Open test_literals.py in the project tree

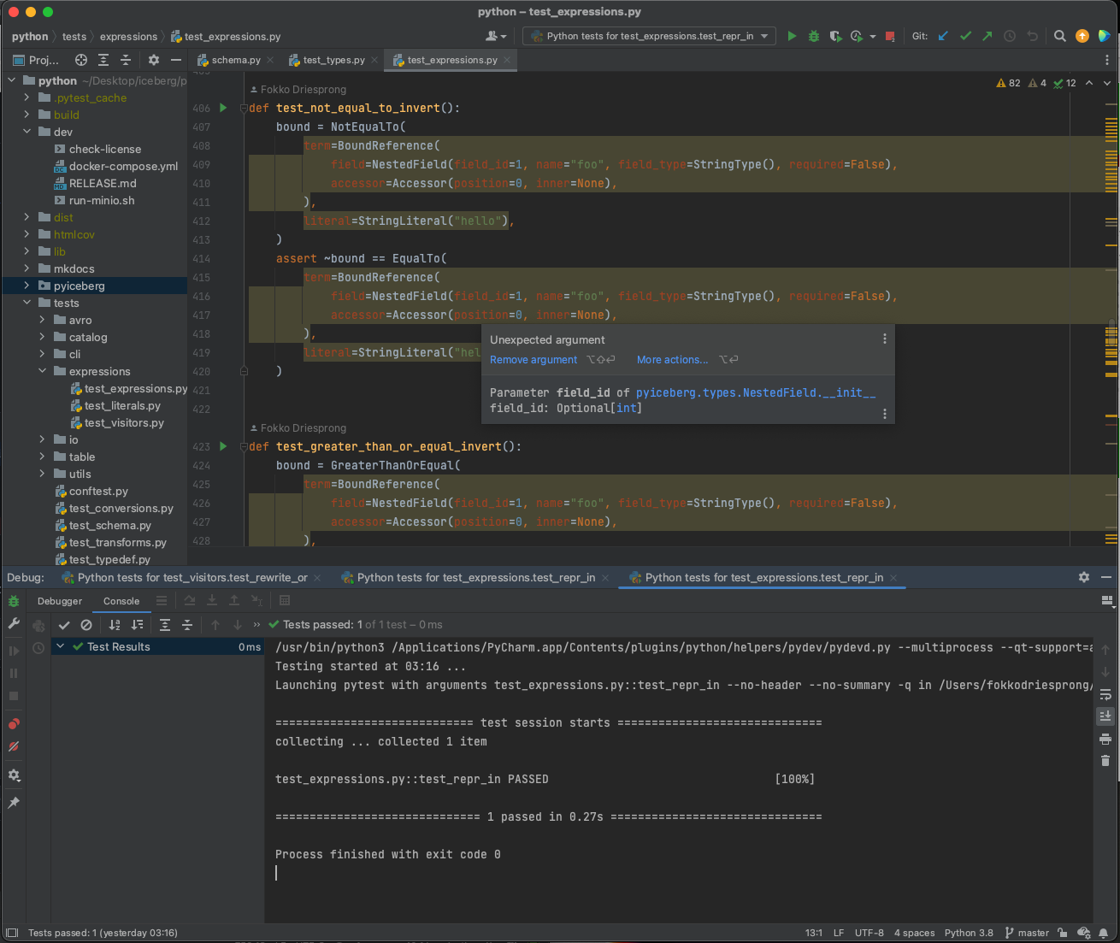[122, 405]
